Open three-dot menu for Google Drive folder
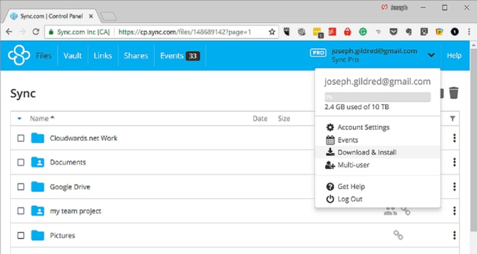The height and width of the screenshot is (254, 477). point(454,187)
